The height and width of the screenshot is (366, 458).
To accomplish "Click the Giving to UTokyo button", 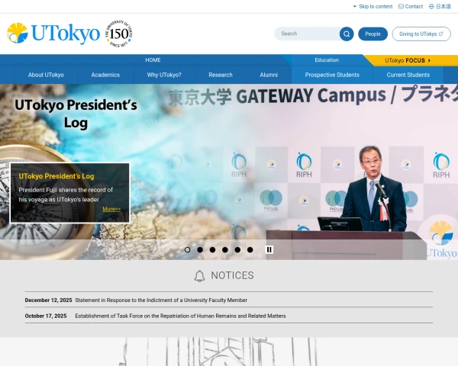I will [421, 34].
